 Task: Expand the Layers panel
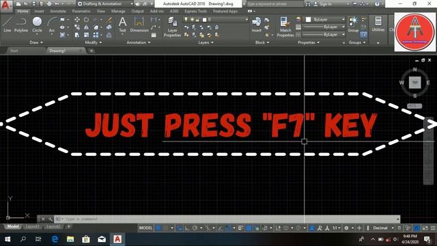pos(206,42)
